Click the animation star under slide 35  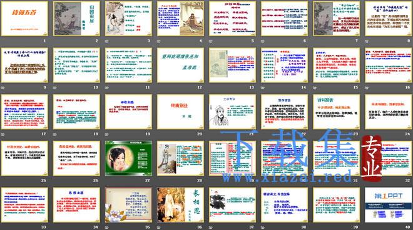107,228
